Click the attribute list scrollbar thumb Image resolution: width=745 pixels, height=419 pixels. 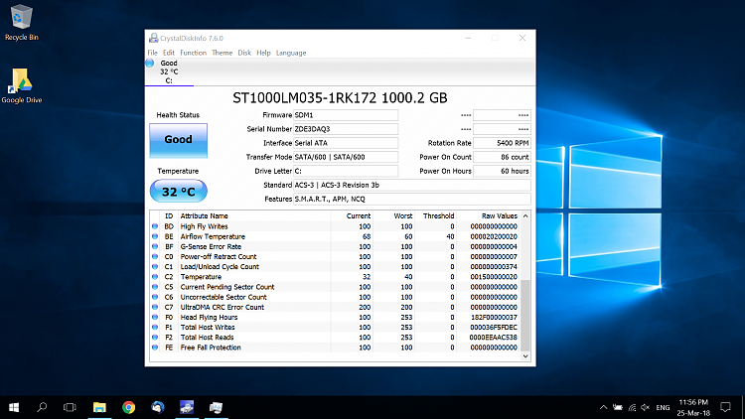525,316
